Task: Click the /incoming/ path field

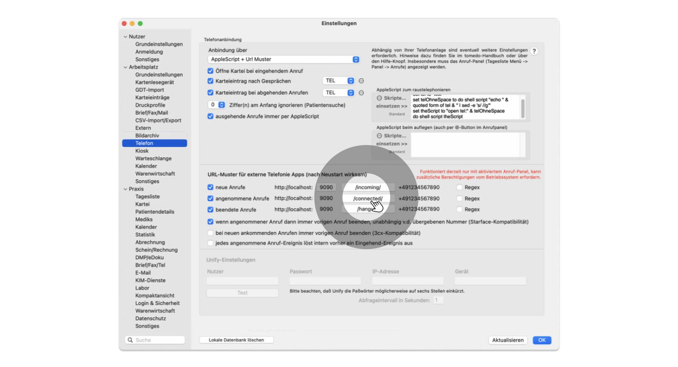Action: click(368, 187)
